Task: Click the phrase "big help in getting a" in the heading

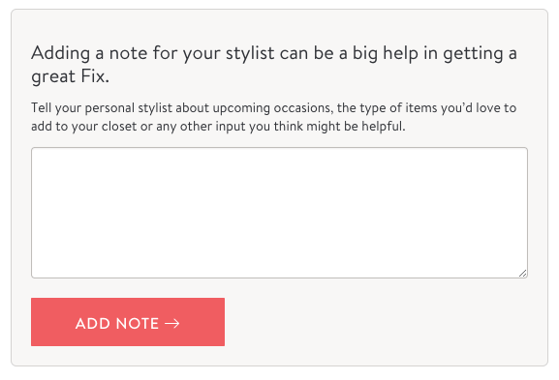Action: 435,54
